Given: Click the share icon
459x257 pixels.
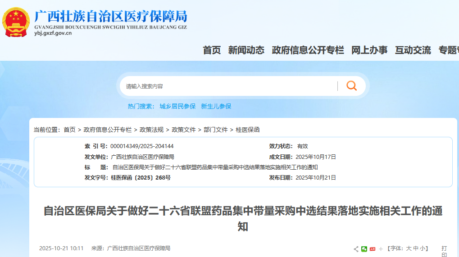Looking at the screenshot, I should 356,248.
